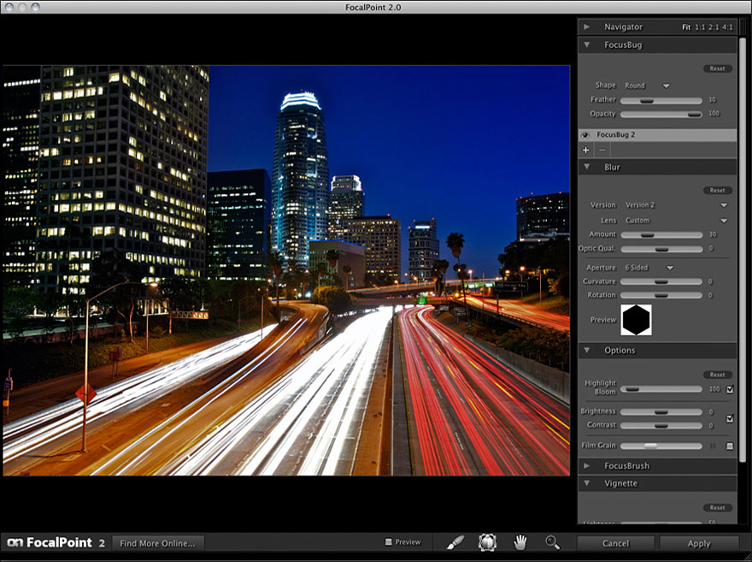Click the Cancel button
752x562 pixels.
(x=615, y=543)
